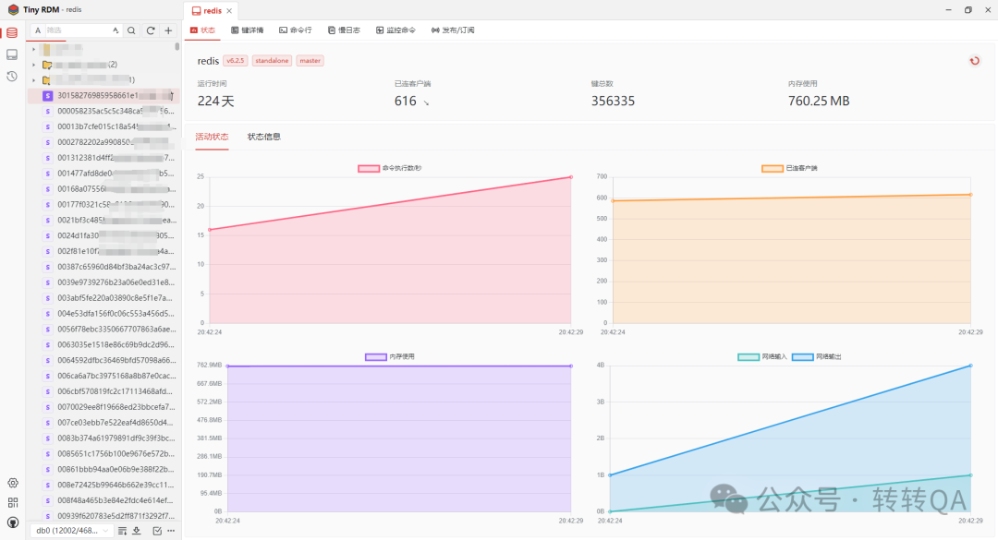The width and height of the screenshot is (998, 540).
Task: Click the total keys value 356335
Action: coord(613,102)
